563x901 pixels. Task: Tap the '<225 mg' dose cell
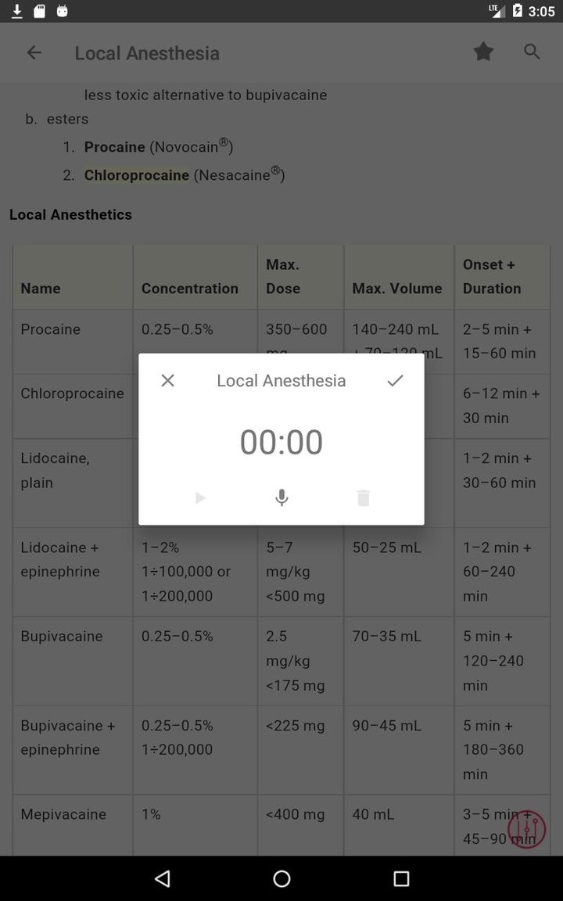(300, 750)
